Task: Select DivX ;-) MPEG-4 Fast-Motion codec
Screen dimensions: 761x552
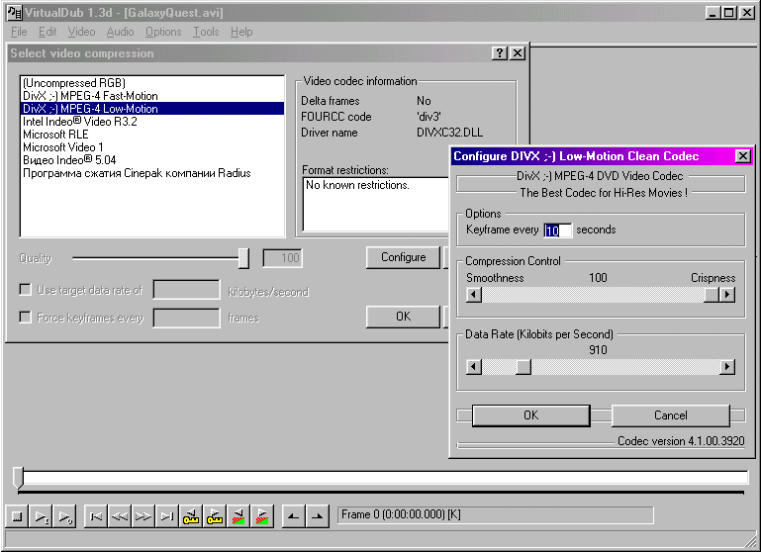Action: (152, 96)
